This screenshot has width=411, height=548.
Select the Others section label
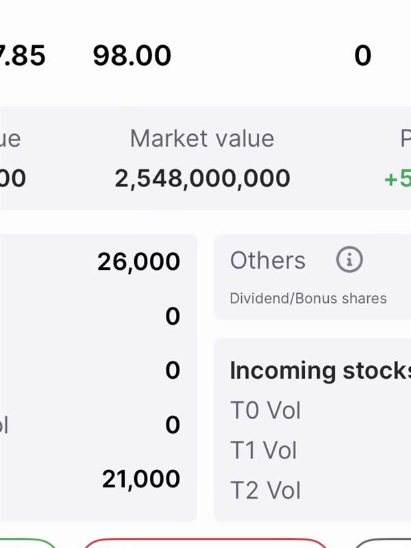click(268, 260)
